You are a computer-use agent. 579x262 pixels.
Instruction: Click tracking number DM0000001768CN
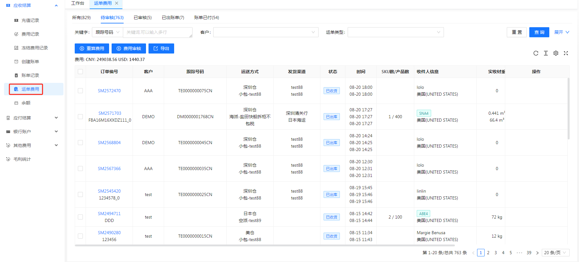click(195, 117)
